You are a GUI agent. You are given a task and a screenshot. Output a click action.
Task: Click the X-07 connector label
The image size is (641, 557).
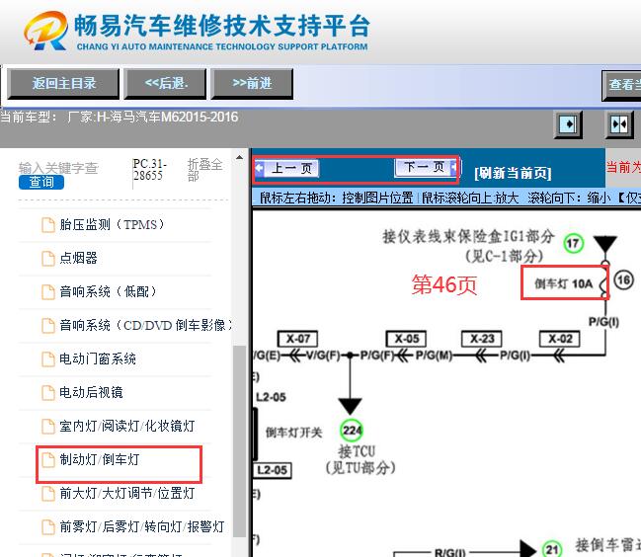pos(297,339)
